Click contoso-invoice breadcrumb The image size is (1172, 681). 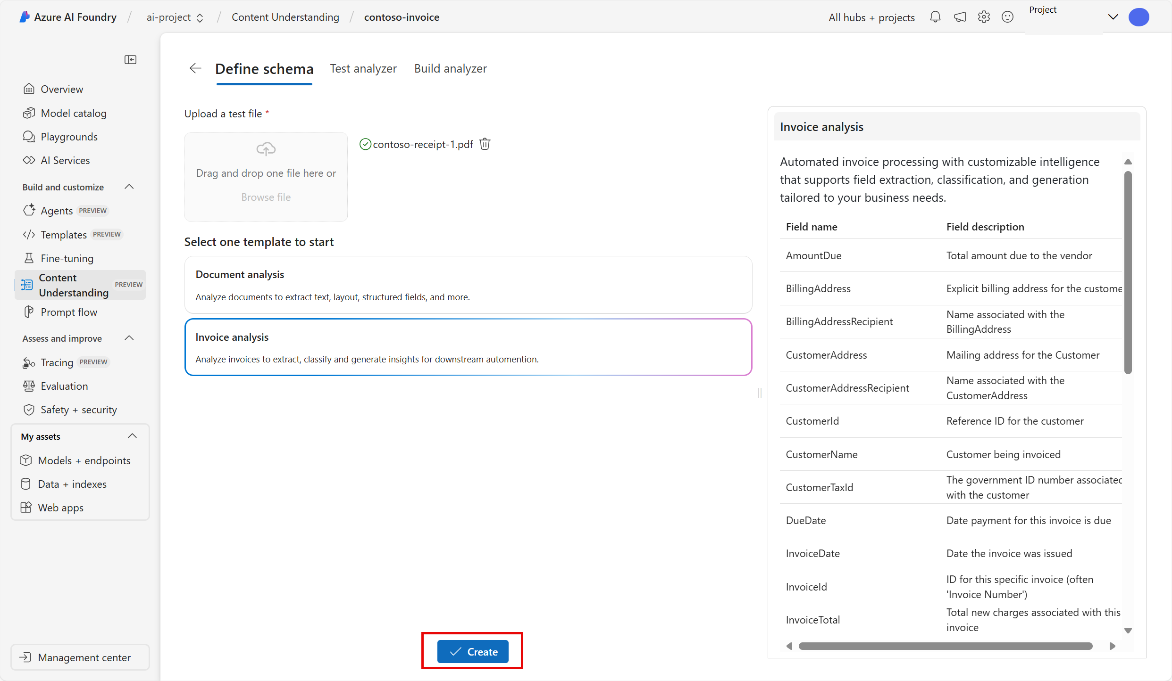[402, 17]
